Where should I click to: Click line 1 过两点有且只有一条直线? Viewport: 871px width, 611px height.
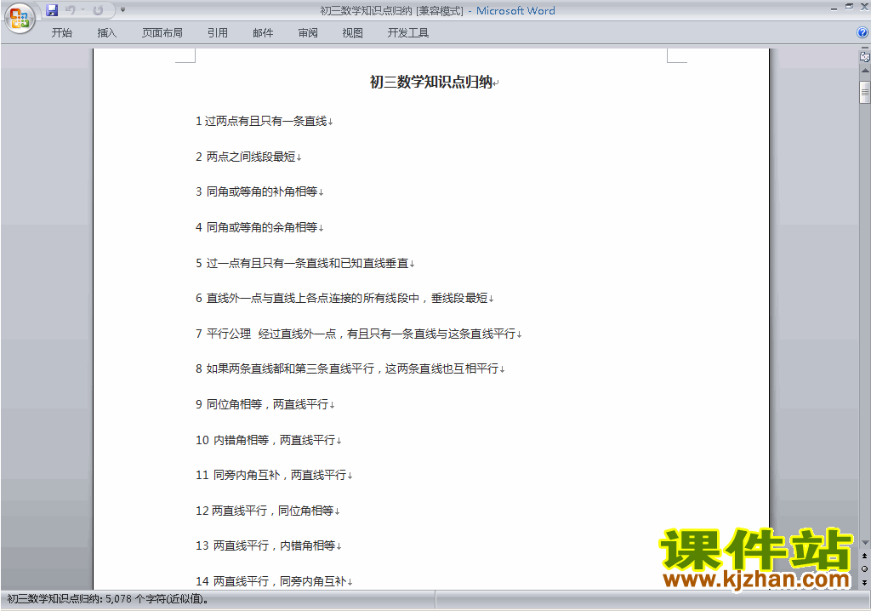[x=261, y=121]
